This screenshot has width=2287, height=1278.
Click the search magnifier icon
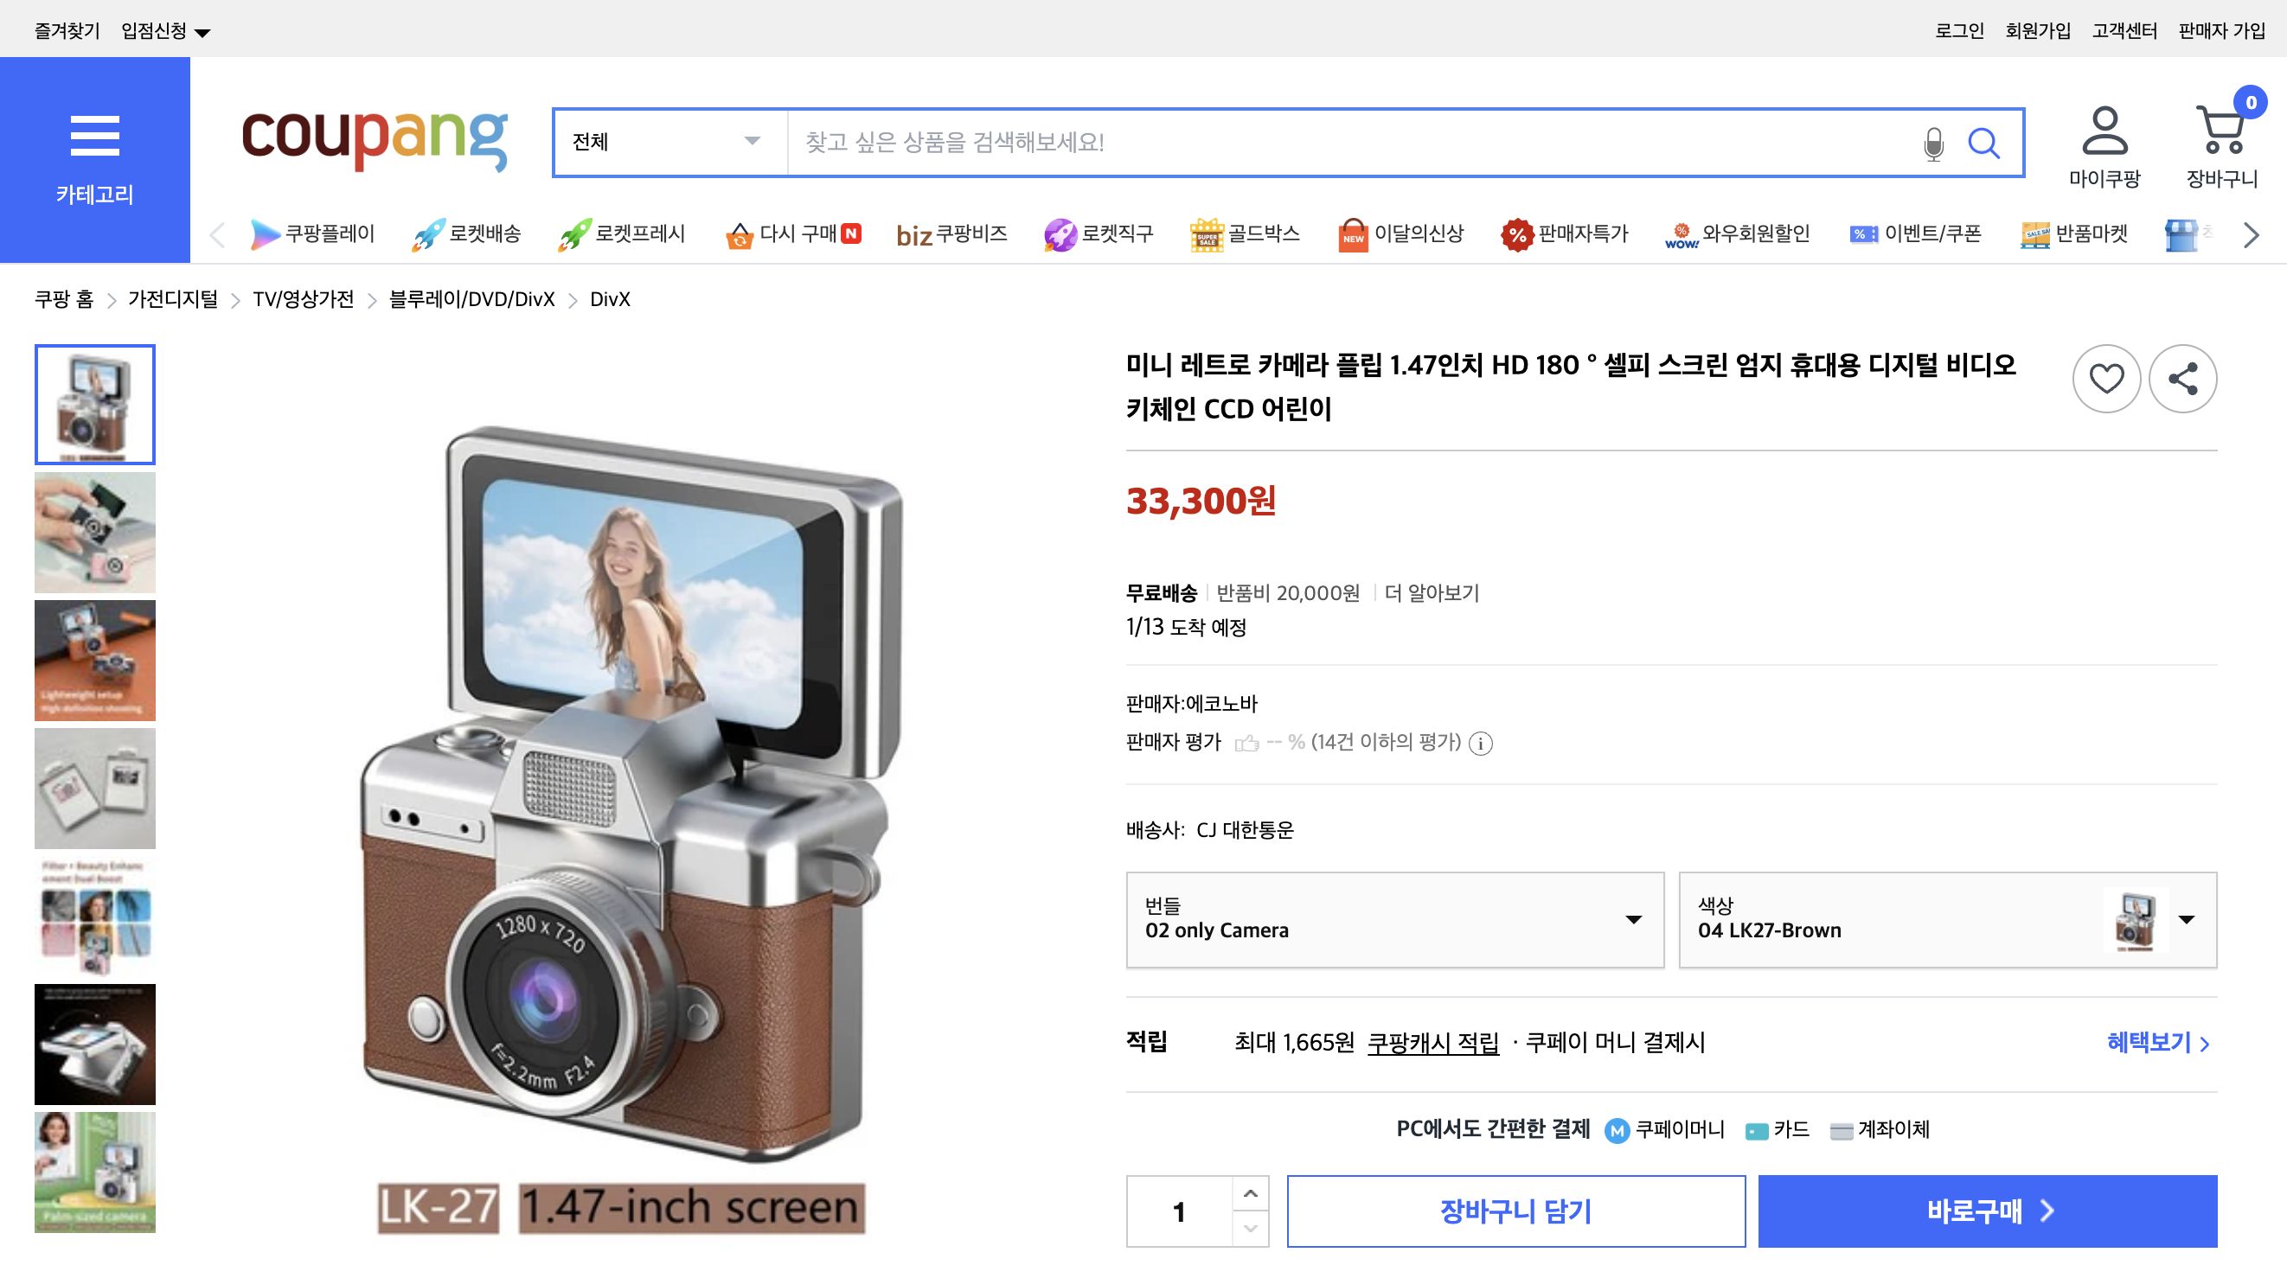tap(1986, 143)
